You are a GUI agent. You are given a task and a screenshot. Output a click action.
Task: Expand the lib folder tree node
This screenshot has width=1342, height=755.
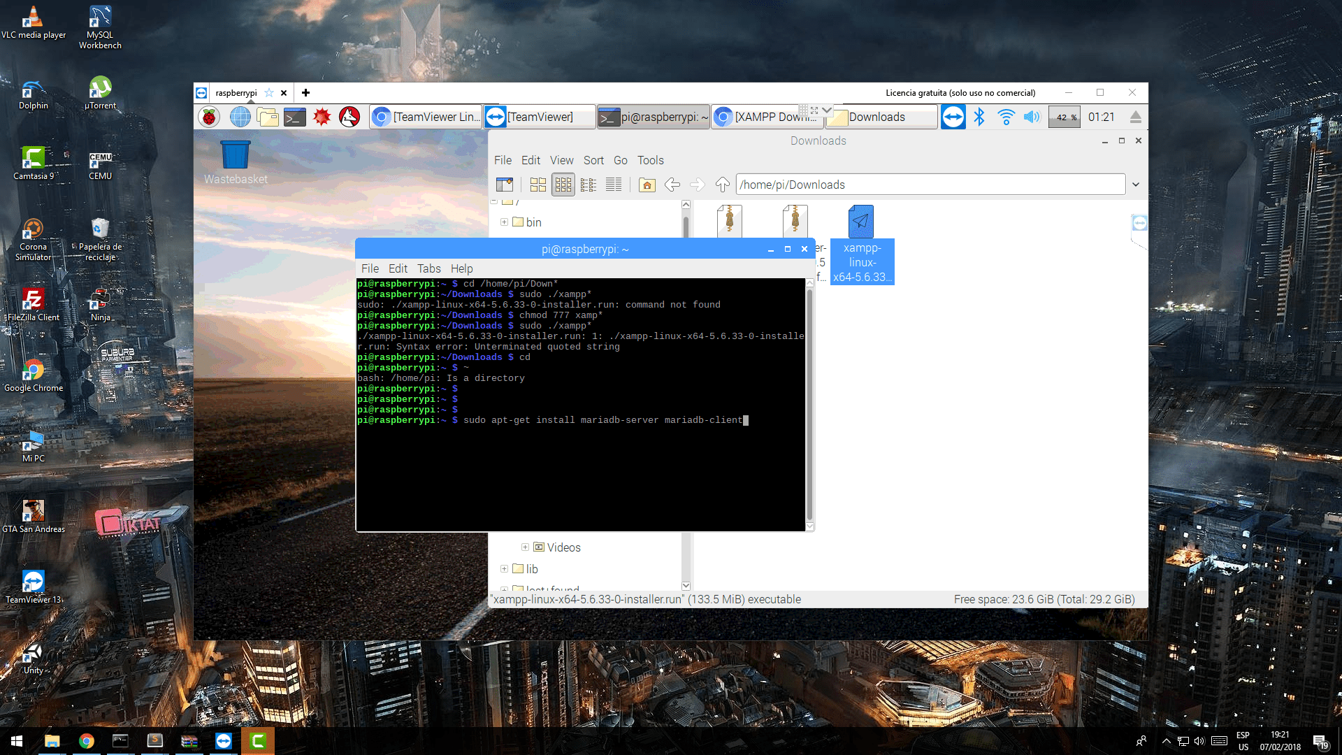[504, 569]
